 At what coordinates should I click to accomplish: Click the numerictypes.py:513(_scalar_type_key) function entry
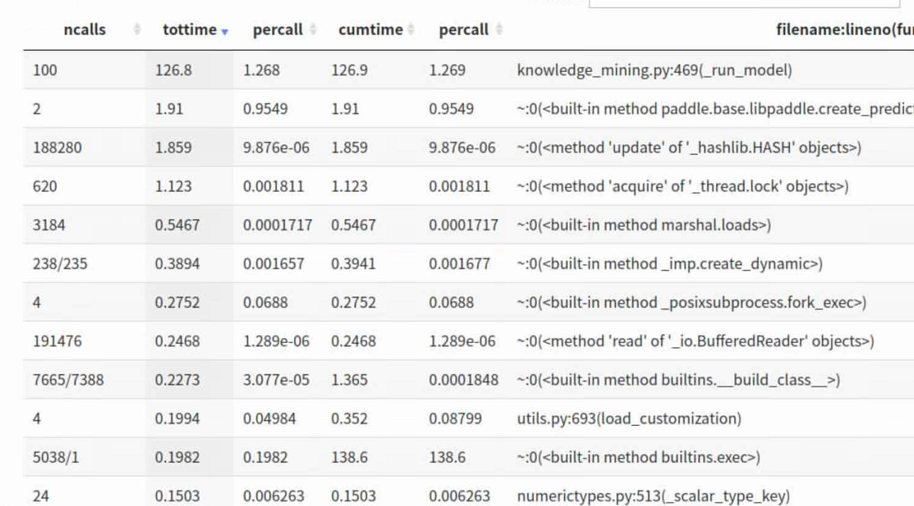tap(653, 496)
